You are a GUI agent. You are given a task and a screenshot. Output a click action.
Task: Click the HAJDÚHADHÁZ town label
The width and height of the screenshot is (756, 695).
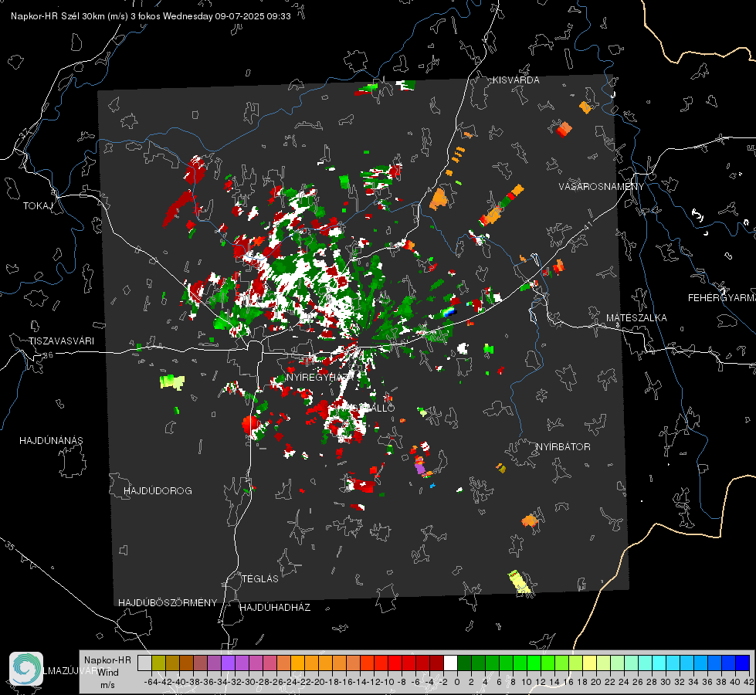pyautogui.click(x=276, y=608)
